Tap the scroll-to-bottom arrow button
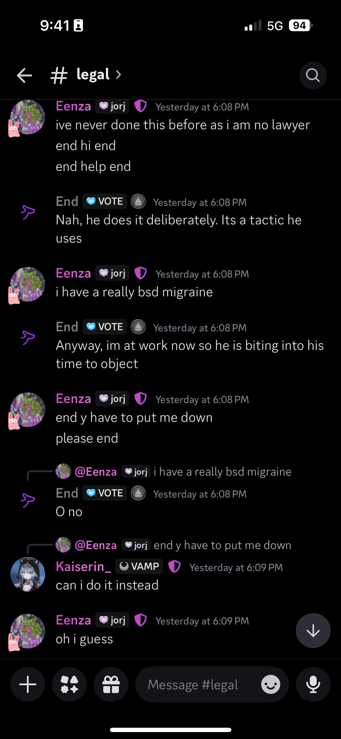341x739 pixels. (x=313, y=631)
